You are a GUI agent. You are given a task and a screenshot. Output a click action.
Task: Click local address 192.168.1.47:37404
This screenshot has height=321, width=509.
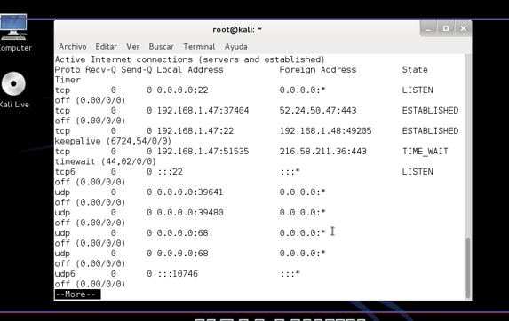(x=203, y=111)
